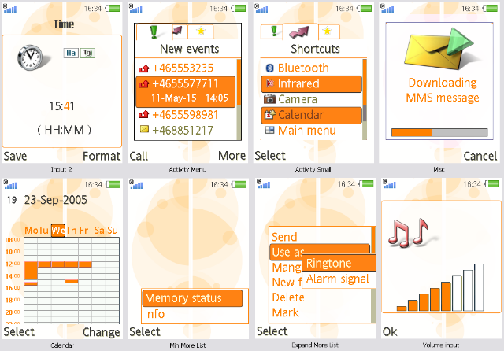504x351 pixels.
Task: Open message from +468851217
Action: pos(186,131)
